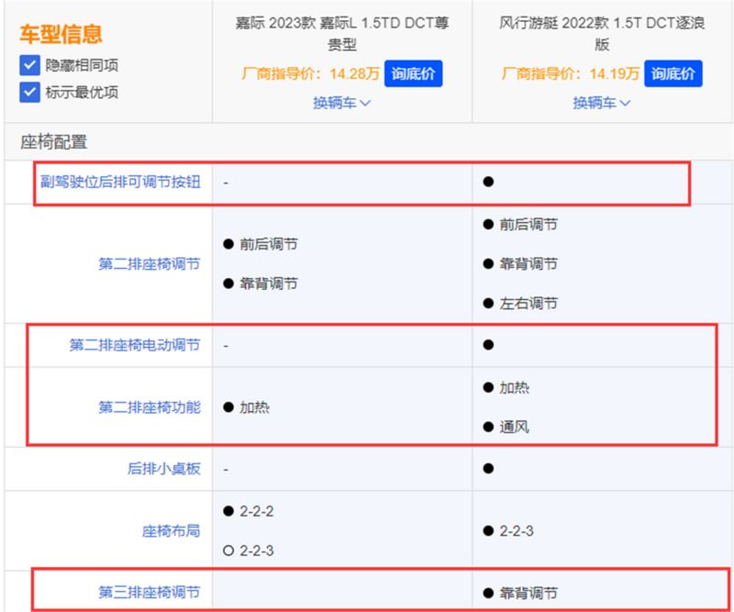The width and height of the screenshot is (734, 612).
Task: Open the 座椅布局 link
Action: tap(172, 531)
